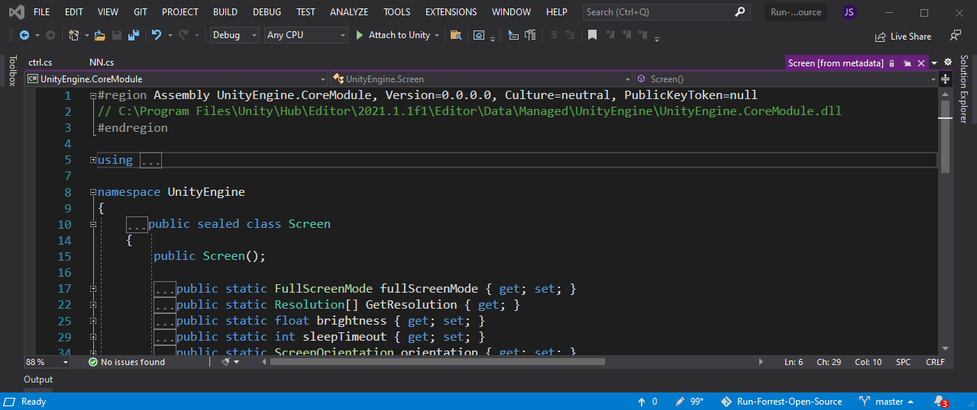Screen dimensions: 977x410
Task: Click the master branch button
Action: (x=887, y=402)
